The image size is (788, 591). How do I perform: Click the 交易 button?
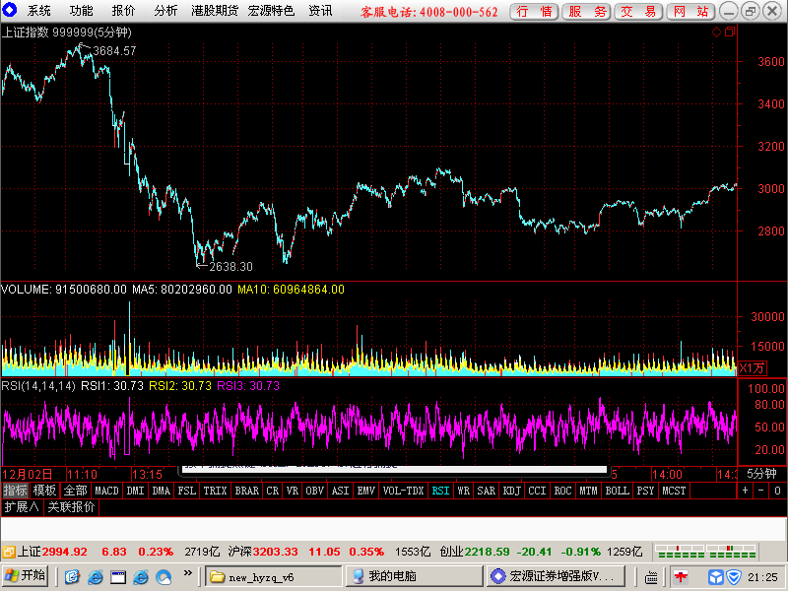click(638, 11)
